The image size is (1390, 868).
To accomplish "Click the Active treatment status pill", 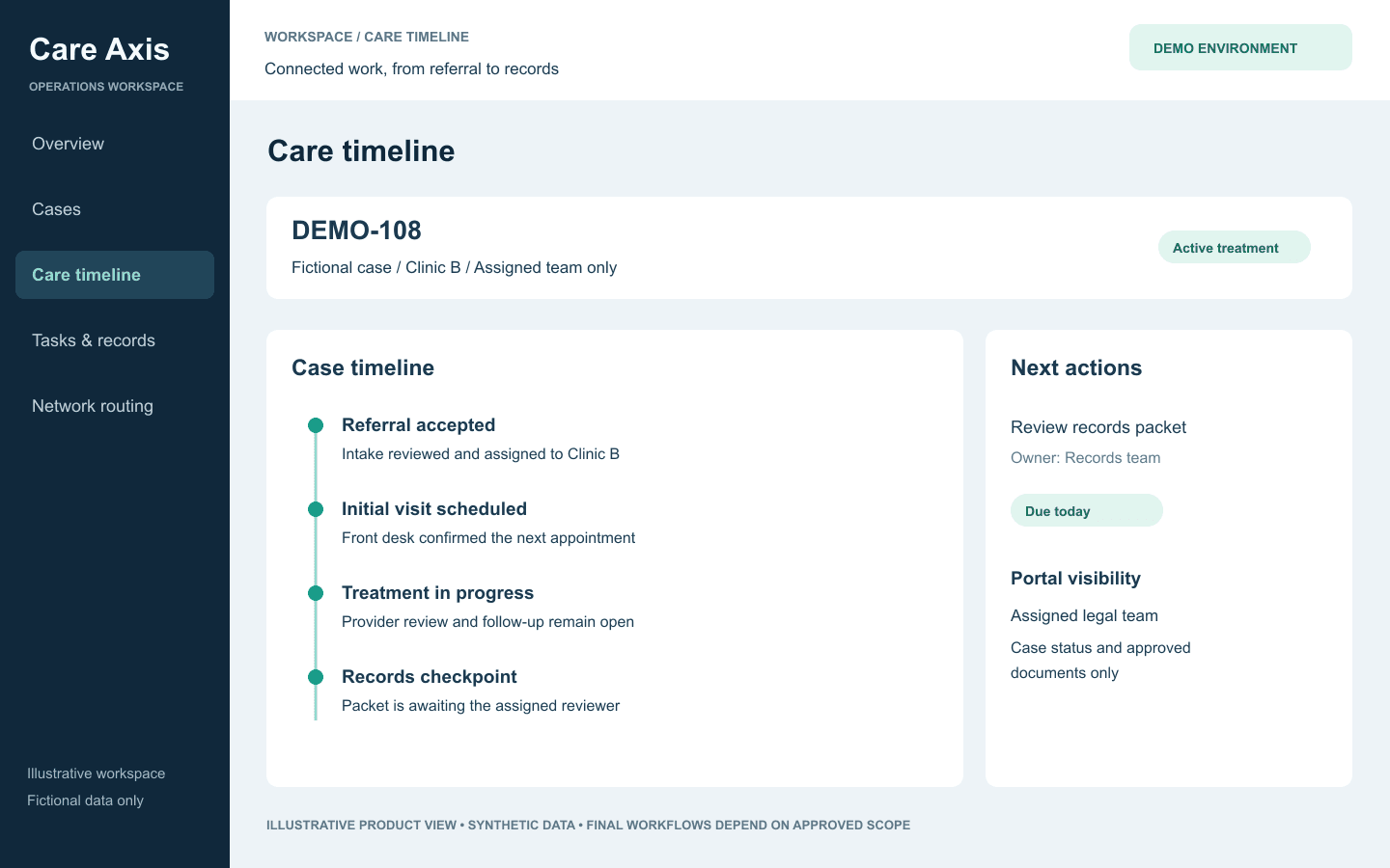I will coord(1234,247).
